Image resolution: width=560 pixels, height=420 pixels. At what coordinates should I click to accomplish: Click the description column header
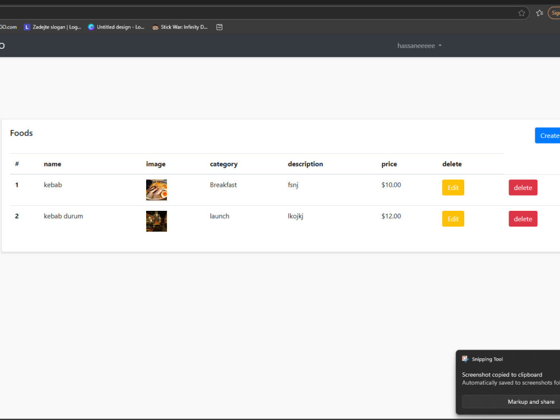(x=305, y=164)
